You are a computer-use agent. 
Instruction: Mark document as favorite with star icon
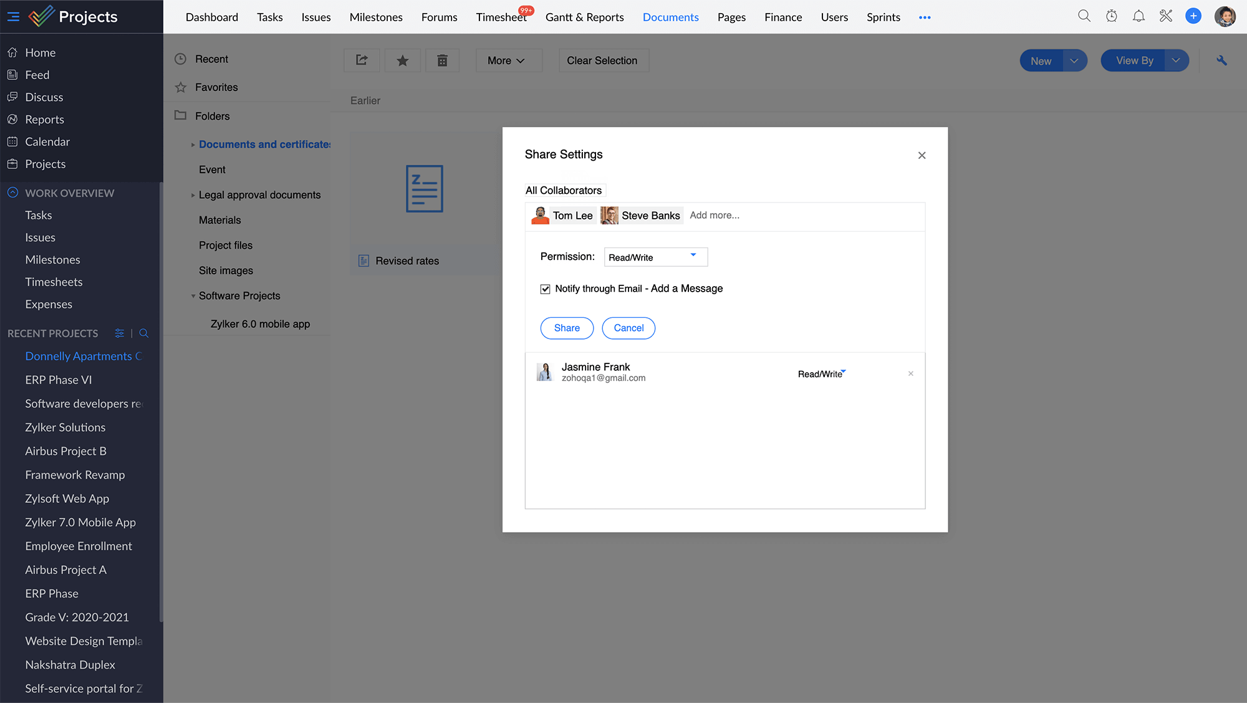click(403, 60)
